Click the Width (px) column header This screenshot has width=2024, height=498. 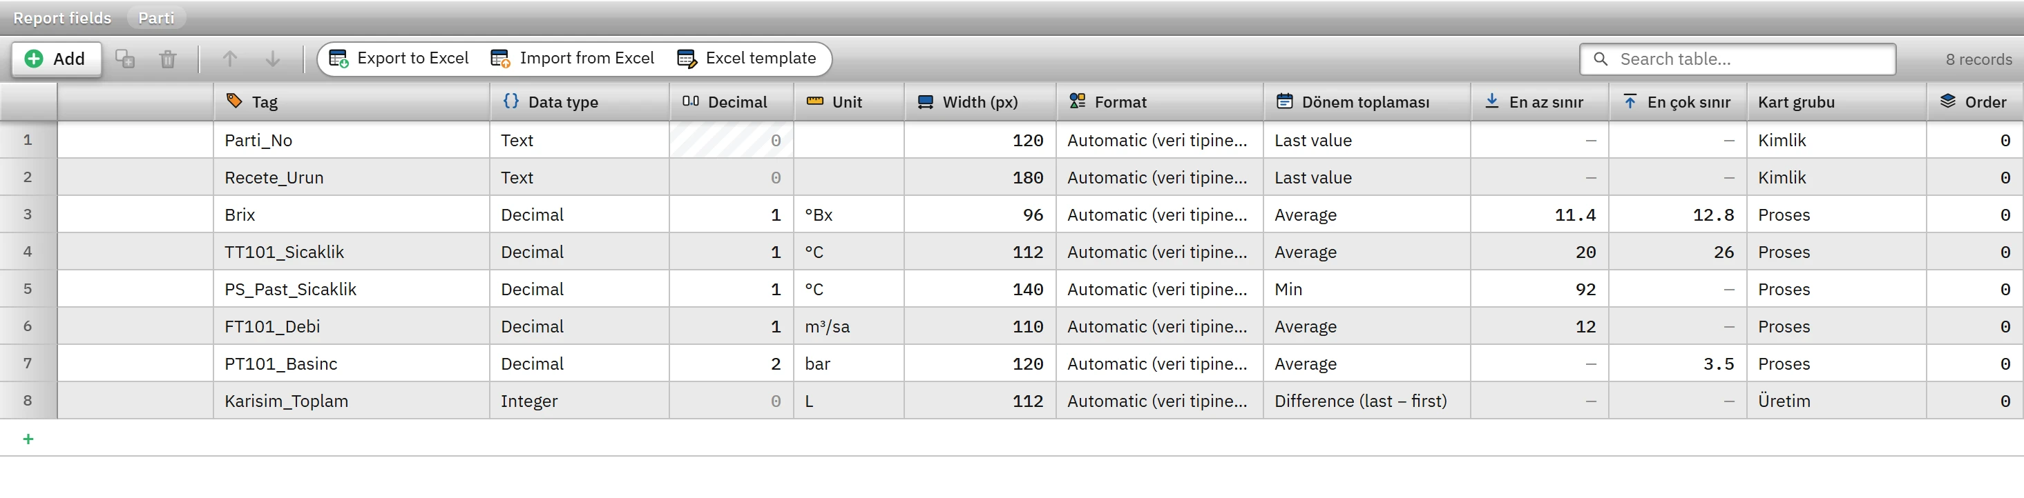pos(981,102)
